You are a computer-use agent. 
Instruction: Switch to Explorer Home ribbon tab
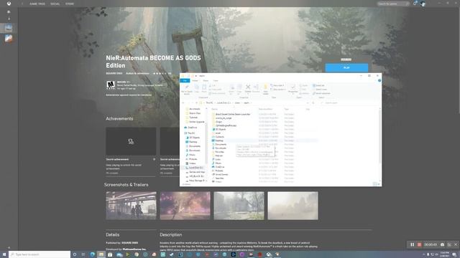[195, 80]
